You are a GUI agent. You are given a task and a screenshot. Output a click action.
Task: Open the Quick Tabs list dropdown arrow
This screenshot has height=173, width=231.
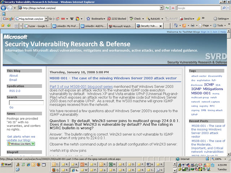(21, 26)
